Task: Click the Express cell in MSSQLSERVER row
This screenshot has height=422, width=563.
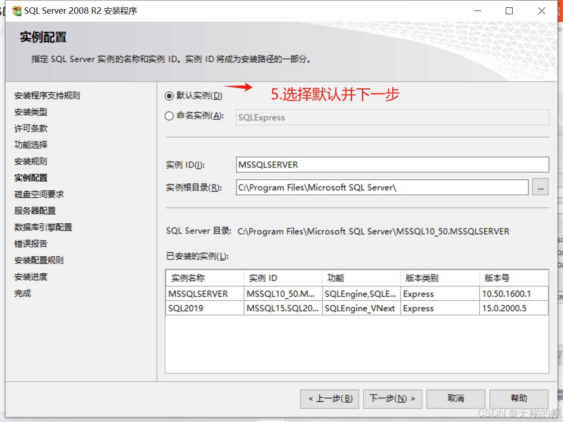Action: 440,294
